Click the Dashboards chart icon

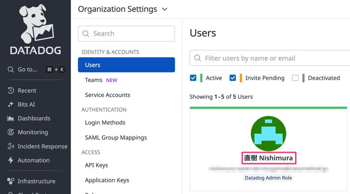tap(11, 118)
